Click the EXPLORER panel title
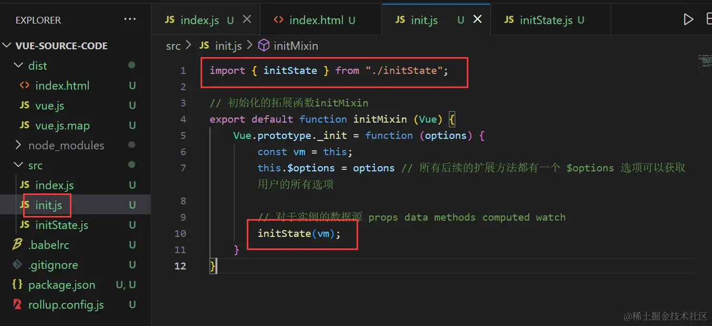 pyautogui.click(x=38, y=20)
